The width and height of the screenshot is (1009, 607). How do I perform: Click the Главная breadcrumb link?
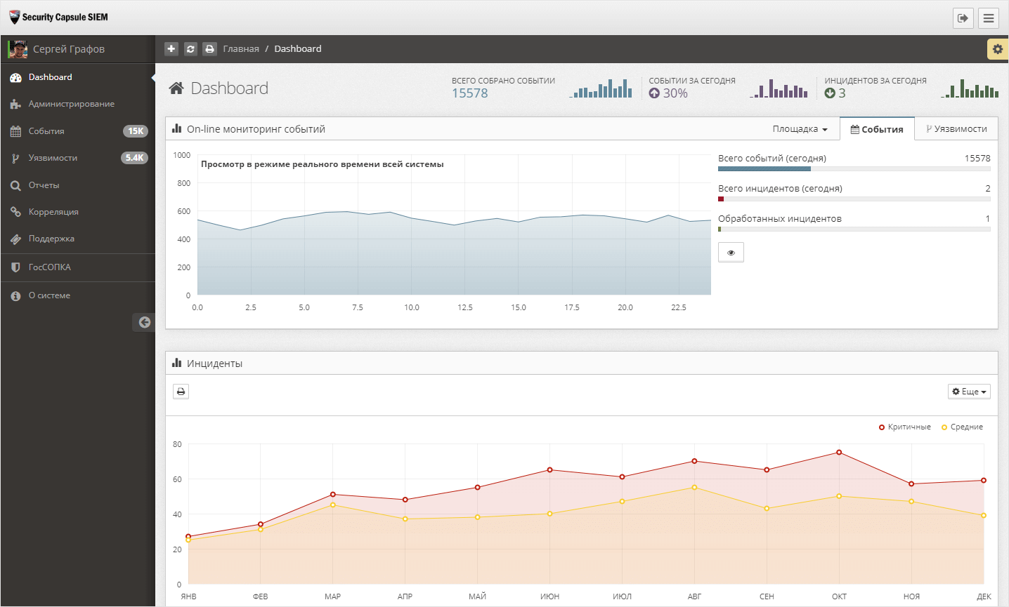(241, 48)
